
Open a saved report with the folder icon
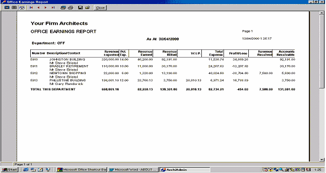coord(88,8)
